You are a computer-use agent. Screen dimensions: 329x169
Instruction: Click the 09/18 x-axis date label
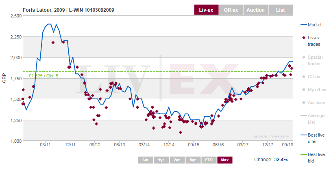click(288, 145)
